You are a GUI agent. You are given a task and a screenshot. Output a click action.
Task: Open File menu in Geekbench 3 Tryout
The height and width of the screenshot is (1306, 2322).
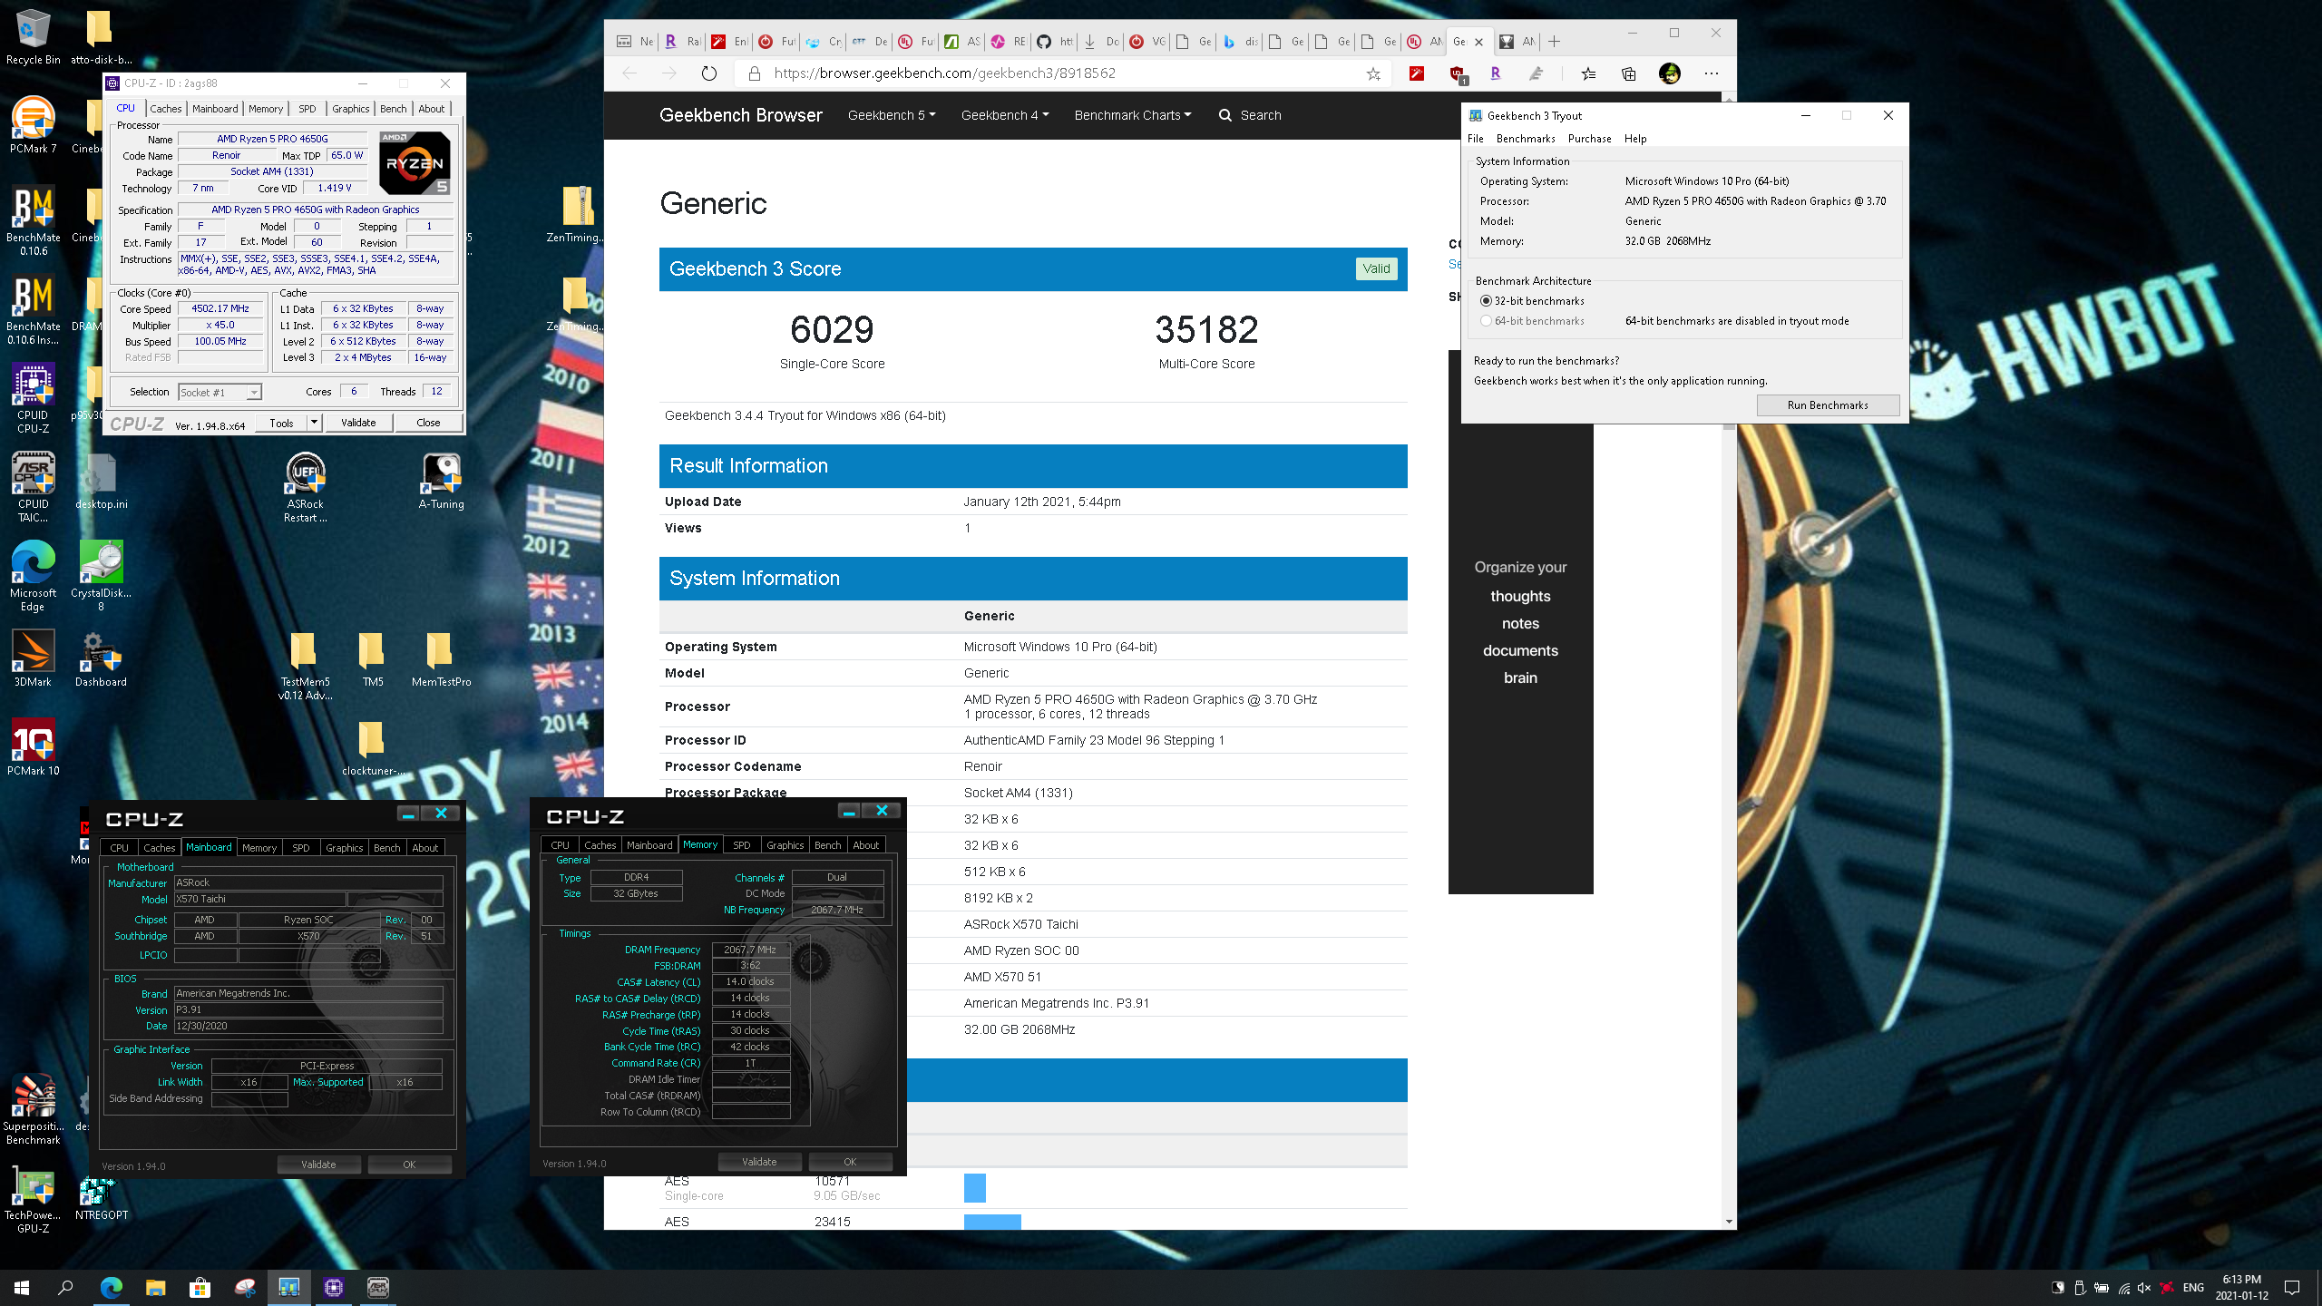(x=1476, y=139)
